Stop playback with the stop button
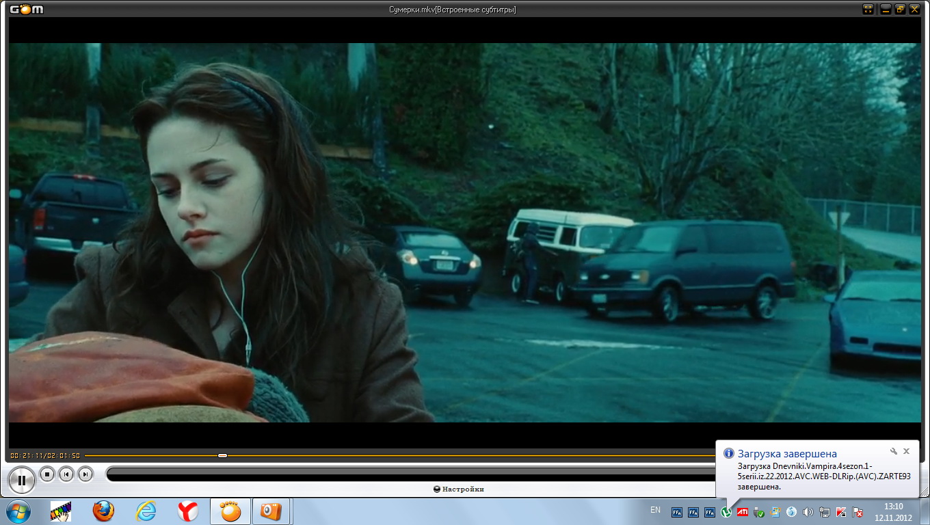The image size is (930, 525). tap(47, 474)
